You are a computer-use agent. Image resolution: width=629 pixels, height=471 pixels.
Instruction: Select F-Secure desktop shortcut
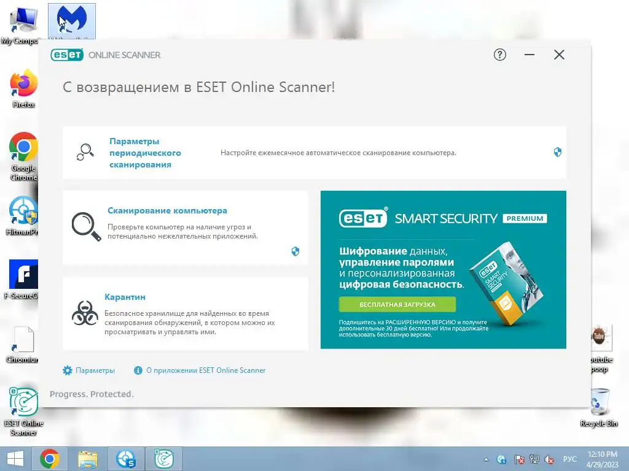(x=22, y=280)
